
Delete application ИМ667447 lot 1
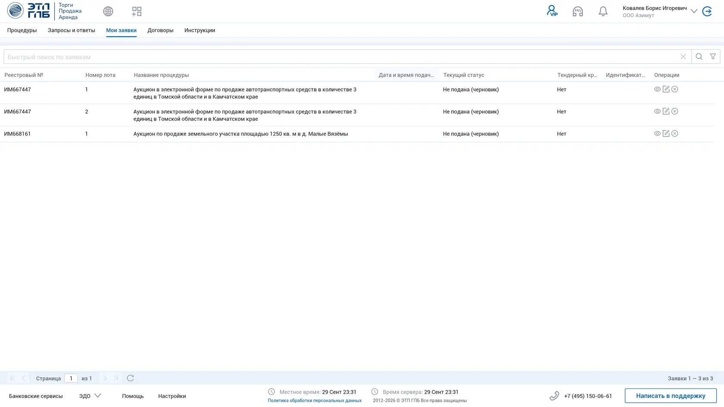click(x=675, y=89)
